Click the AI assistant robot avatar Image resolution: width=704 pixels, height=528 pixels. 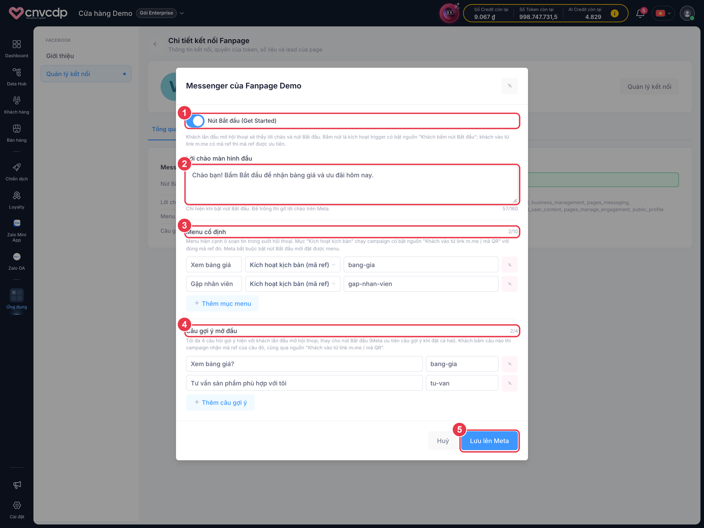pyautogui.click(x=449, y=13)
